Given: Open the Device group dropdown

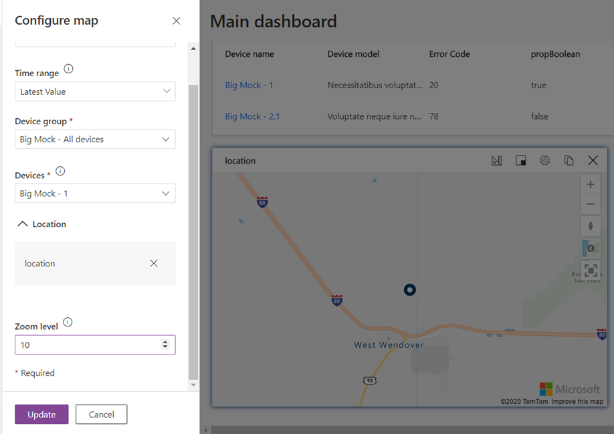Looking at the screenshot, I should point(95,139).
